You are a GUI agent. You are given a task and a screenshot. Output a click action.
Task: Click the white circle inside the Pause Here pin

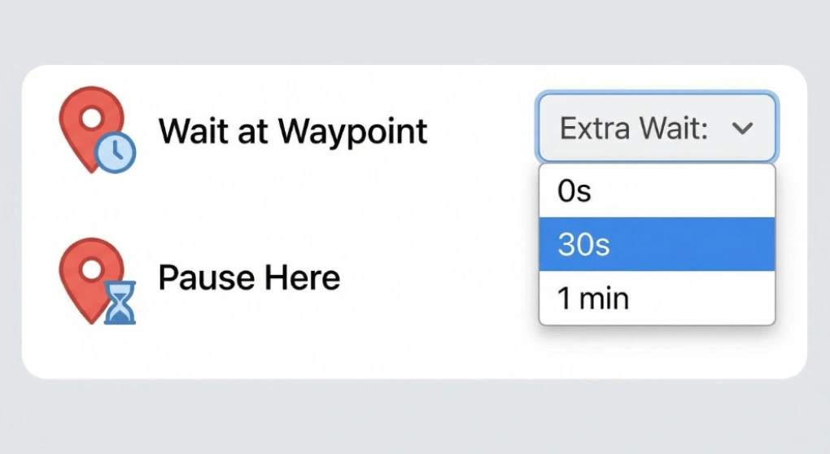[x=91, y=266]
